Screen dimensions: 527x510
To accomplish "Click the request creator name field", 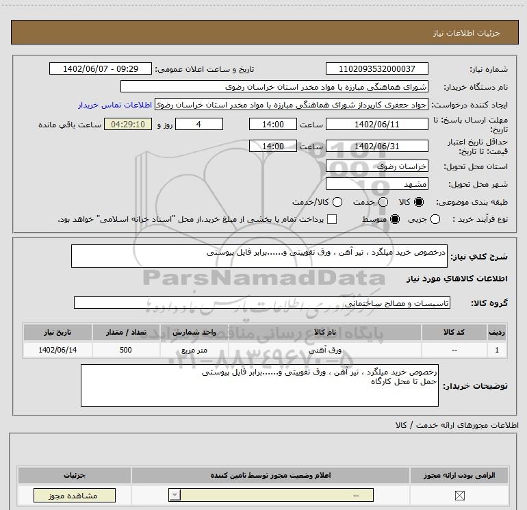I will point(292,105).
